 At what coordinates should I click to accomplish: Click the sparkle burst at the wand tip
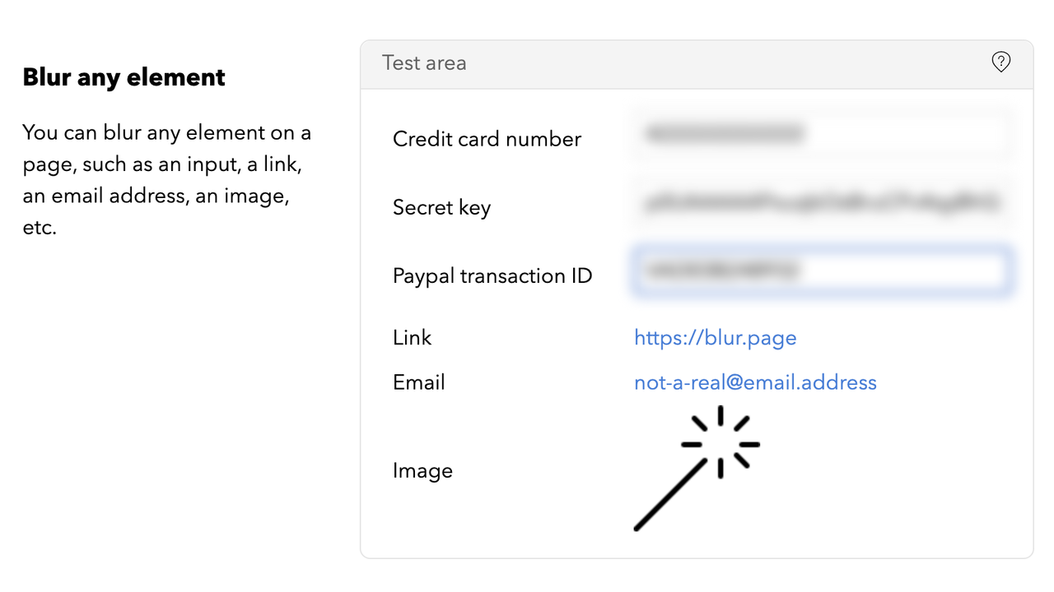coord(721,442)
